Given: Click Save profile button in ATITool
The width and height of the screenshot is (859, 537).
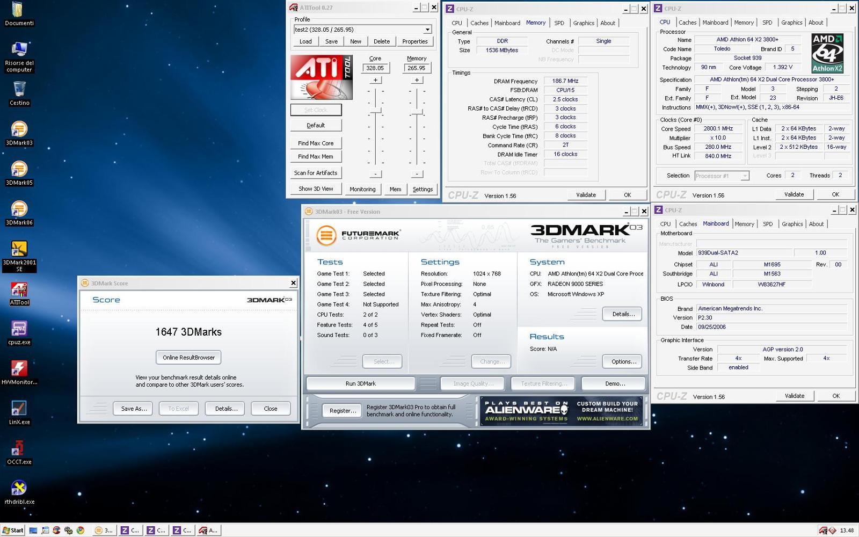Looking at the screenshot, I should [331, 41].
